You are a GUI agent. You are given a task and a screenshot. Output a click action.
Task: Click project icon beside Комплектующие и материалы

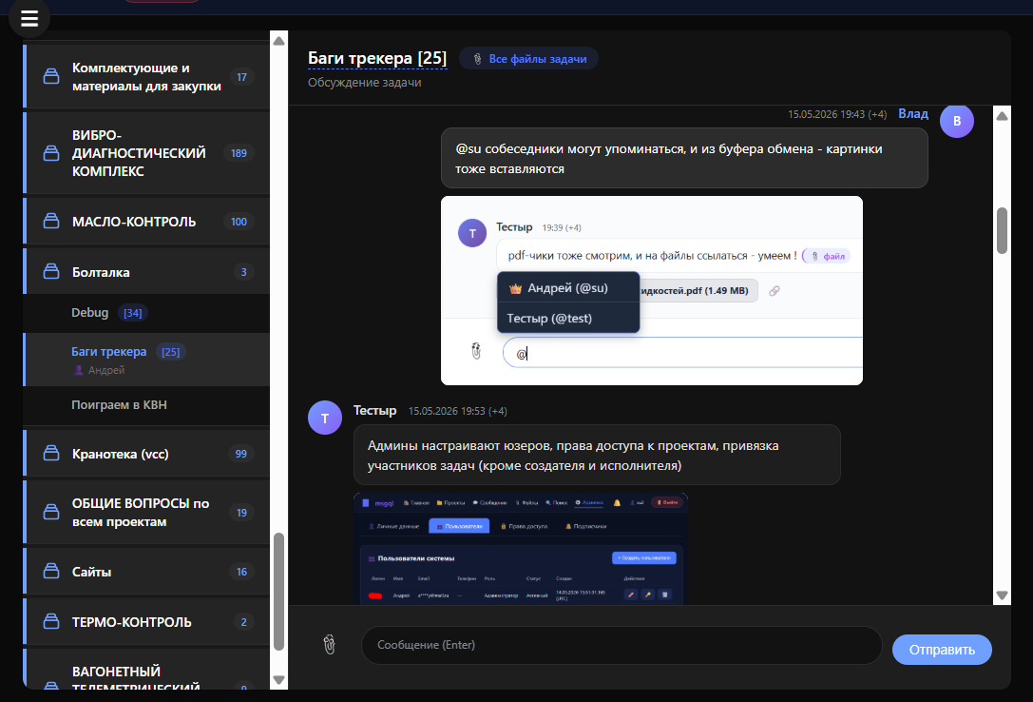pyautogui.click(x=51, y=76)
